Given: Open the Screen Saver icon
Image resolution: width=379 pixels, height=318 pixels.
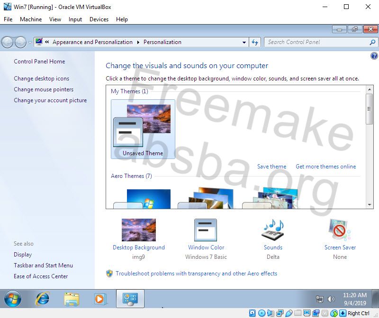Looking at the screenshot, I should 340,230.
